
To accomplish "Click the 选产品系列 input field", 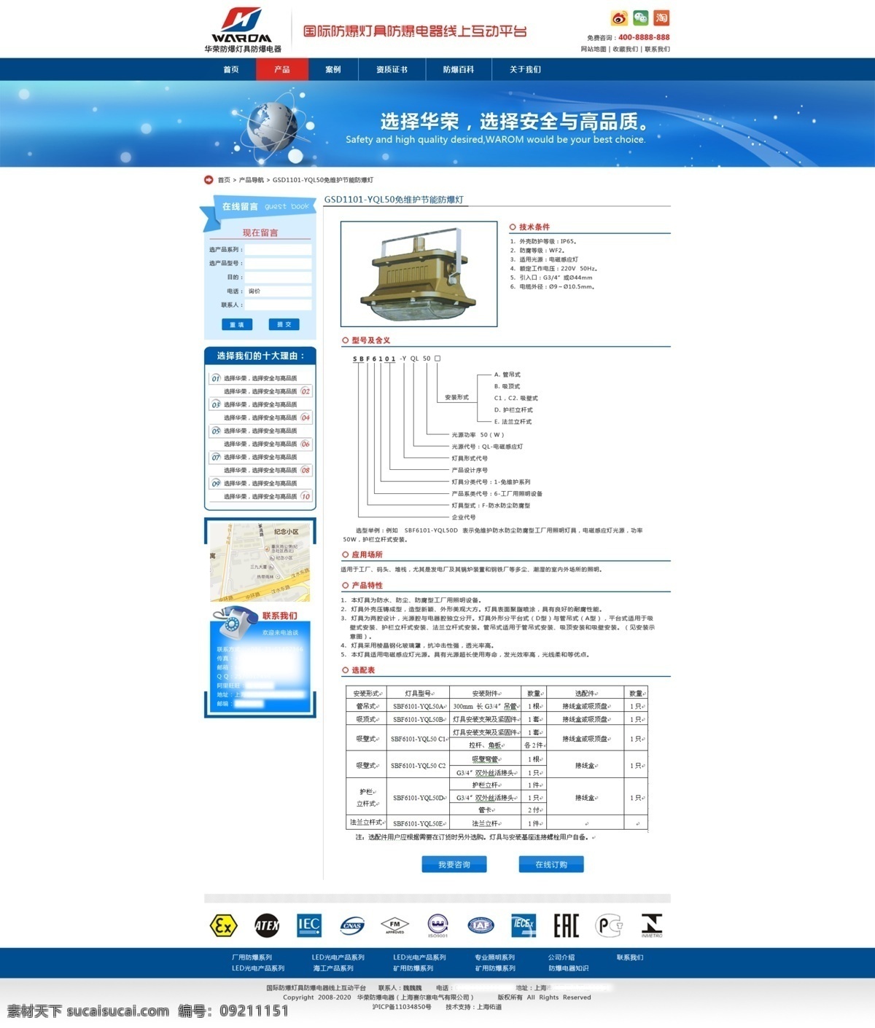I will [278, 250].
